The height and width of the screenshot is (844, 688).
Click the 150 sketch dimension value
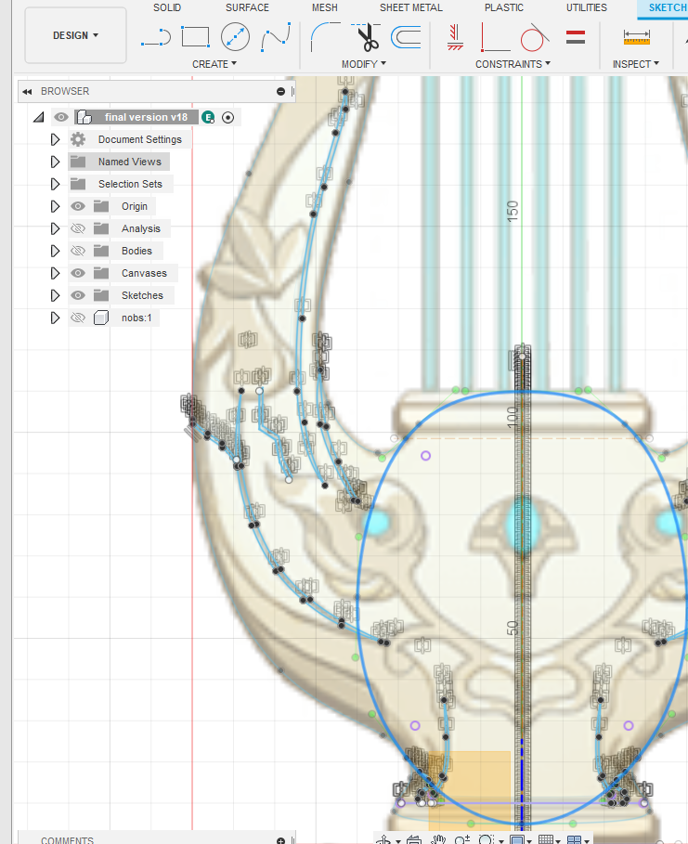tap(513, 211)
